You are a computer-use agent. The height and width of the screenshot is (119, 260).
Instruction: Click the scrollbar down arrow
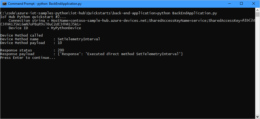tap(257, 116)
